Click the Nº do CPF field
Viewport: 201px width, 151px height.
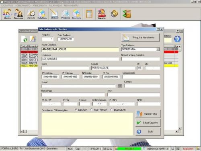[51, 104]
